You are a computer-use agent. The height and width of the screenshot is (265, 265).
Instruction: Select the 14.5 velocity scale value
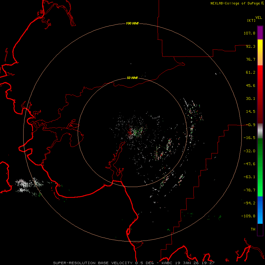[x=251, y=112]
